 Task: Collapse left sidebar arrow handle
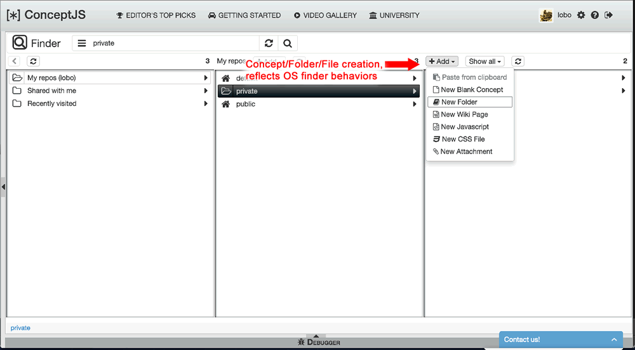[x=3, y=186]
